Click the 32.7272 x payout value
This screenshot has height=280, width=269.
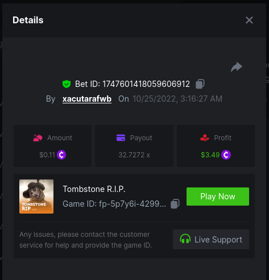pyautogui.click(x=134, y=155)
